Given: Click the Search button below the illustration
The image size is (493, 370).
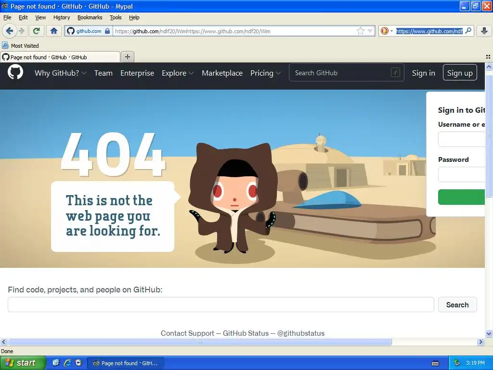Looking at the screenshot, I should [x=457, y=304].
